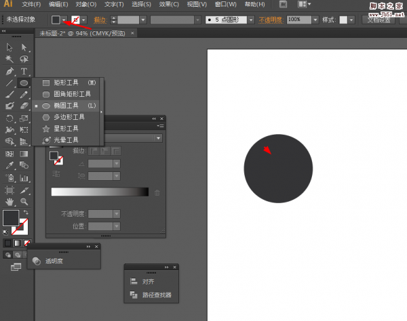Select the Hand tool
Screen dimensions: 407x321
point(9,201)
